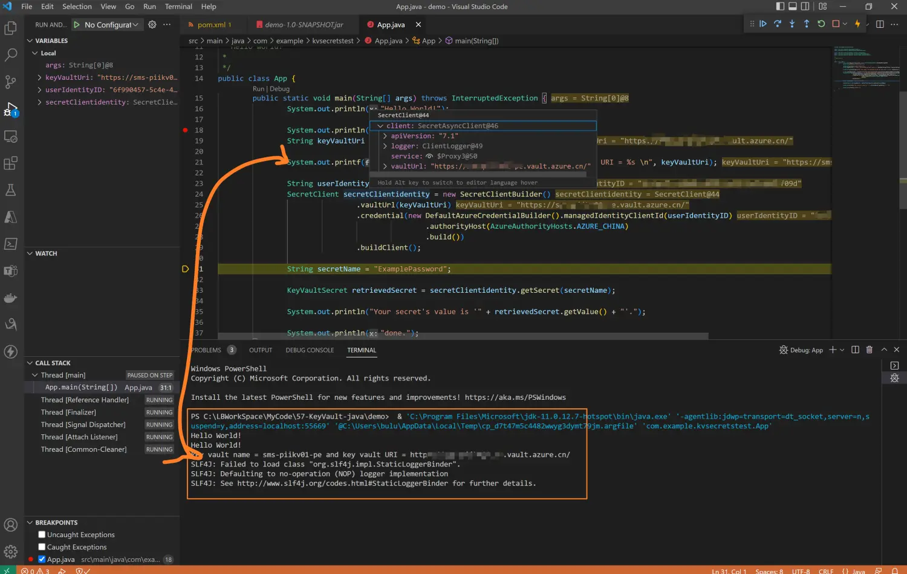Image resolution: width=907 pixels, height=574 pixels.
Task: Split the terminal panel
Action: (x=855, y=350)
